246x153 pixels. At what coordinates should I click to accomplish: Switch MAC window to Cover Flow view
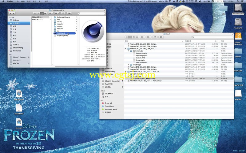click(137, 37)
